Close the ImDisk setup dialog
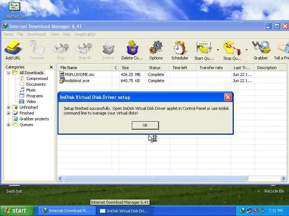 coord(228,97)
